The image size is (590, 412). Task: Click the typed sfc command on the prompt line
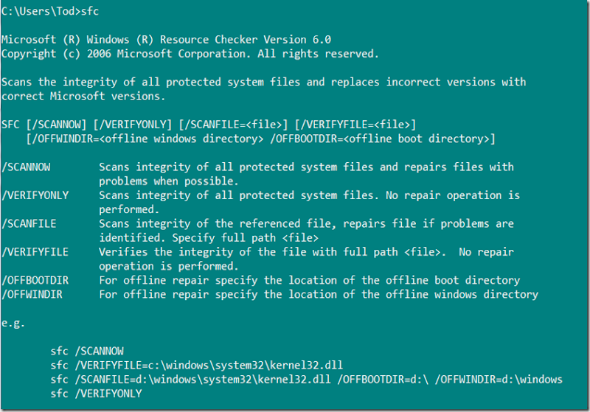point(90,12)
